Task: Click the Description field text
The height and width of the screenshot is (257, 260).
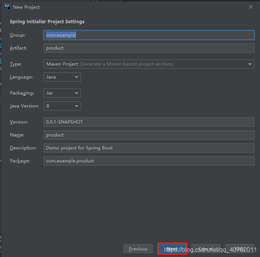Action: click(x=149, y=148)
